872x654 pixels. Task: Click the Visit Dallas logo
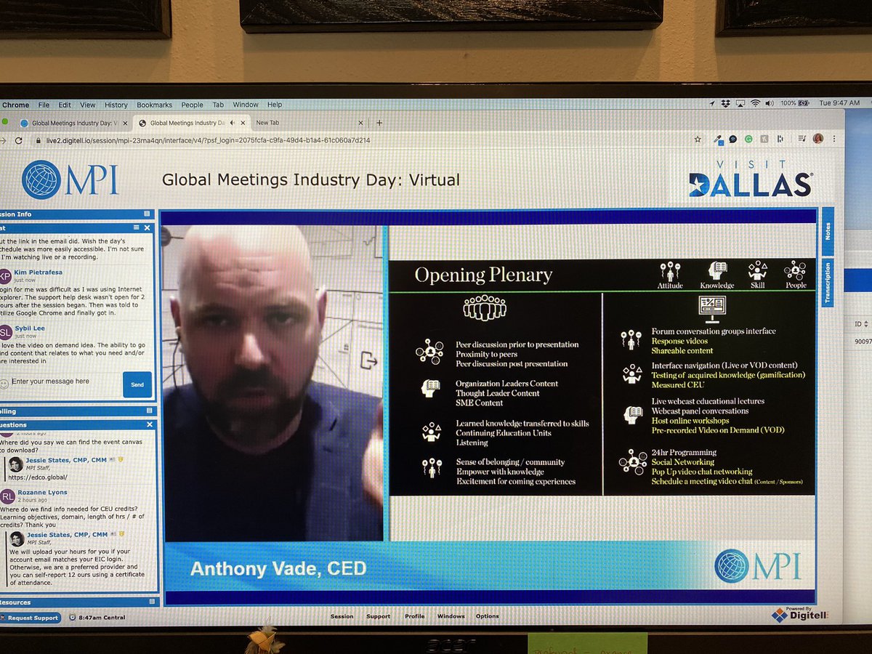(751, 178)
